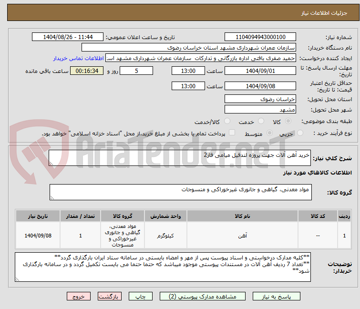Click the buyer notes text area

click(x=163, y=267)
